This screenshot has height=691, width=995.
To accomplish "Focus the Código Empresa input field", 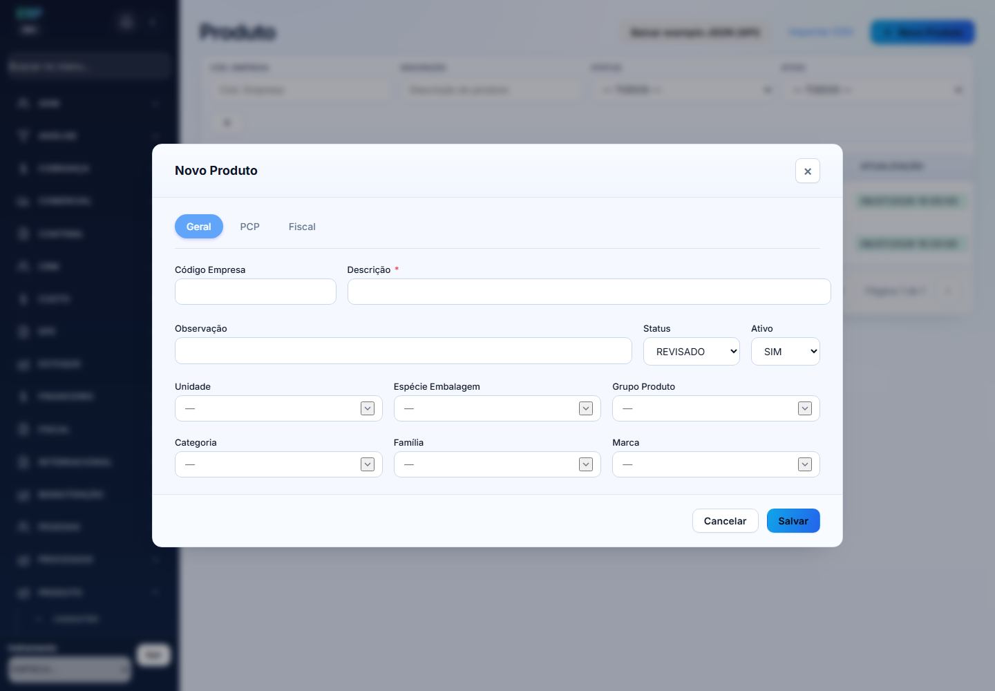I will (x=256, y=292).
